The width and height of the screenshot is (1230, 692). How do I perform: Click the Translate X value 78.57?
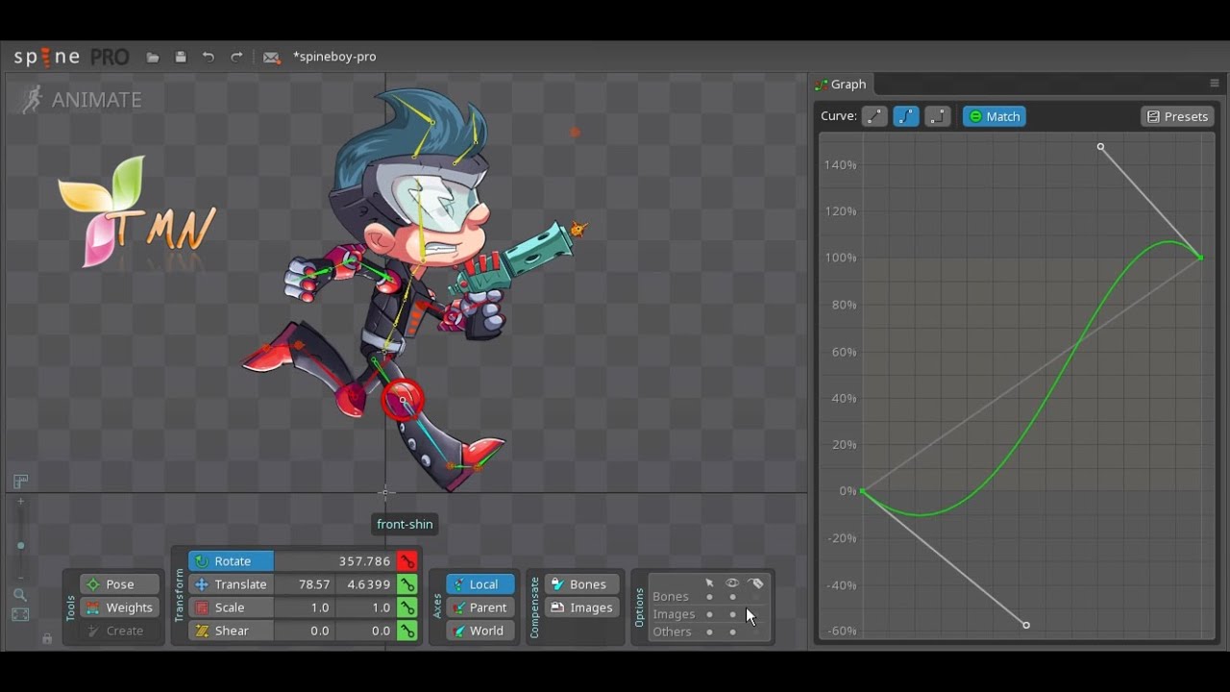[x=305, y=584]
